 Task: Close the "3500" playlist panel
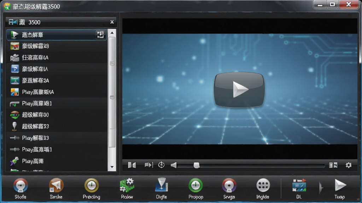tap(112, 22)
